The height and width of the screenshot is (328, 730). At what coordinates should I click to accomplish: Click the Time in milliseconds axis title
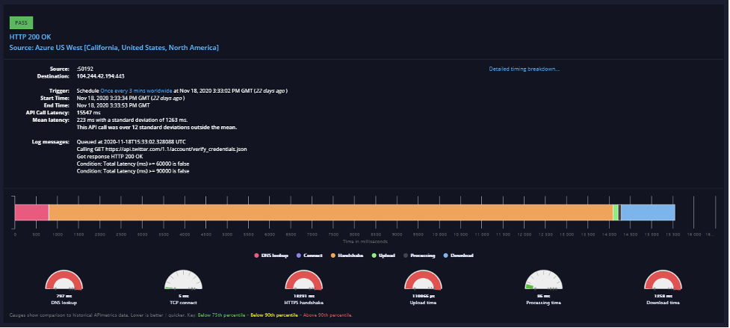point(365,241)
